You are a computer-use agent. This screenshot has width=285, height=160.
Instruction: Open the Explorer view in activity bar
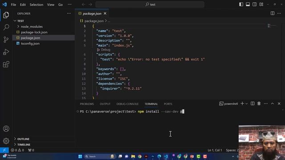[x=6, y=15]
